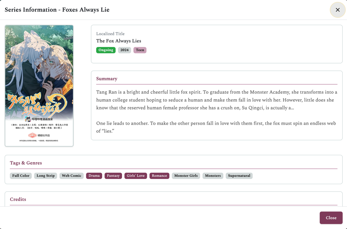
Task: Click the localized title The Fox Always Lies
Action: [119, 41]
